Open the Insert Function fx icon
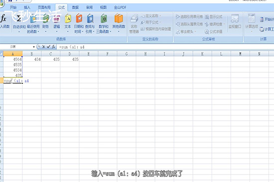274x182 pixels. (3, 18)
